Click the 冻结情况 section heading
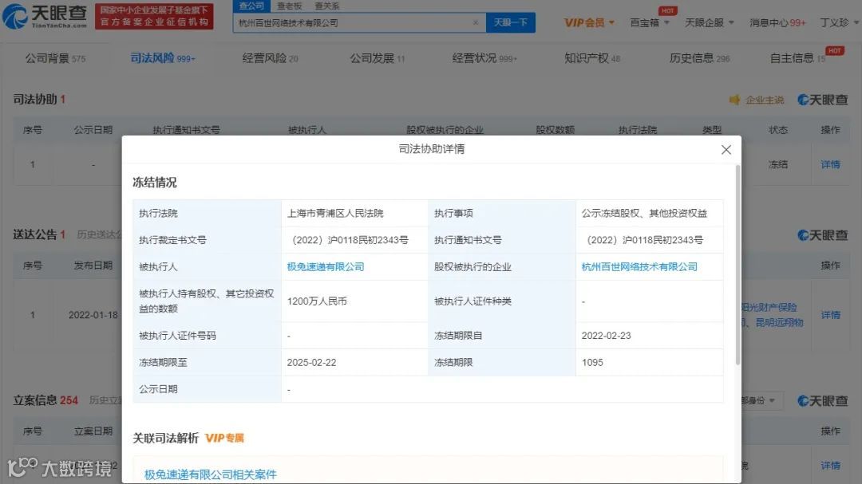862x484 pixels. point(155,183)
